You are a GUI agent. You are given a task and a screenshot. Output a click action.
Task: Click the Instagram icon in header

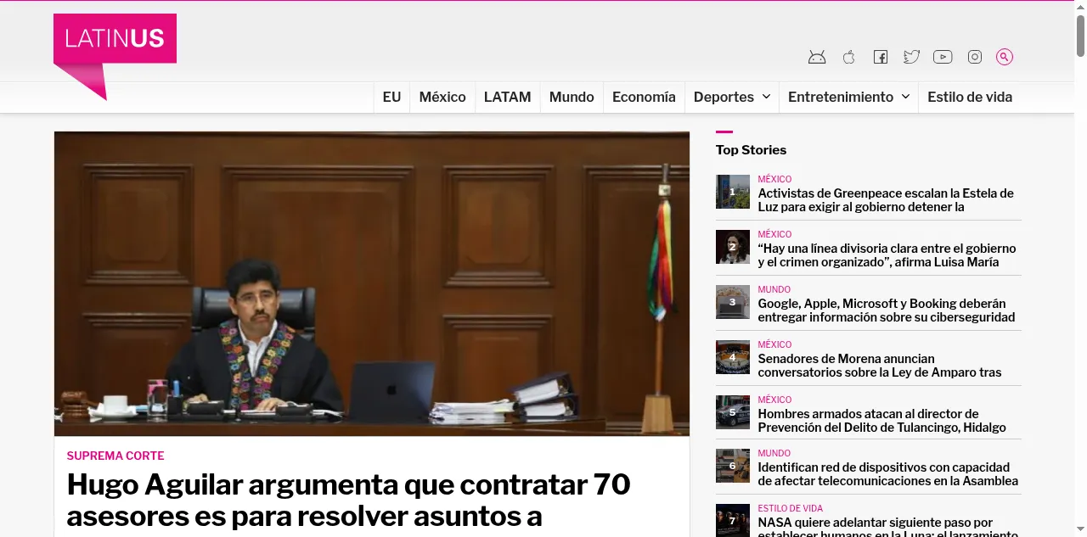click(x=975, y=57)
